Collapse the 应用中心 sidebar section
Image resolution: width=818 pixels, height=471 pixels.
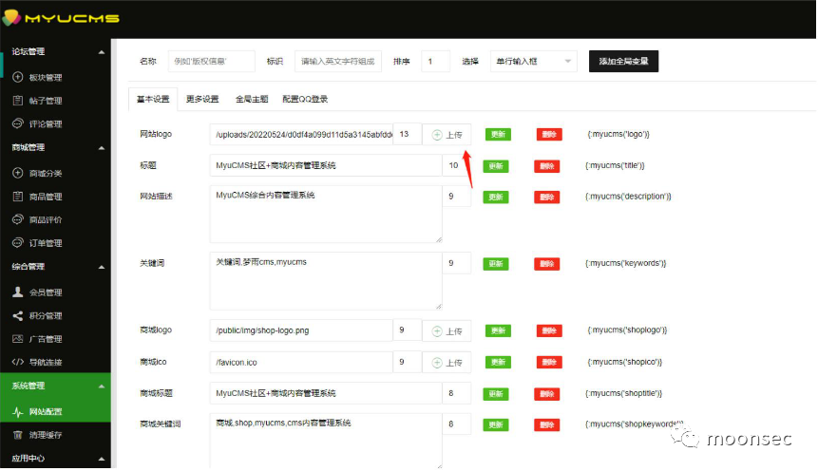[102, 459]
